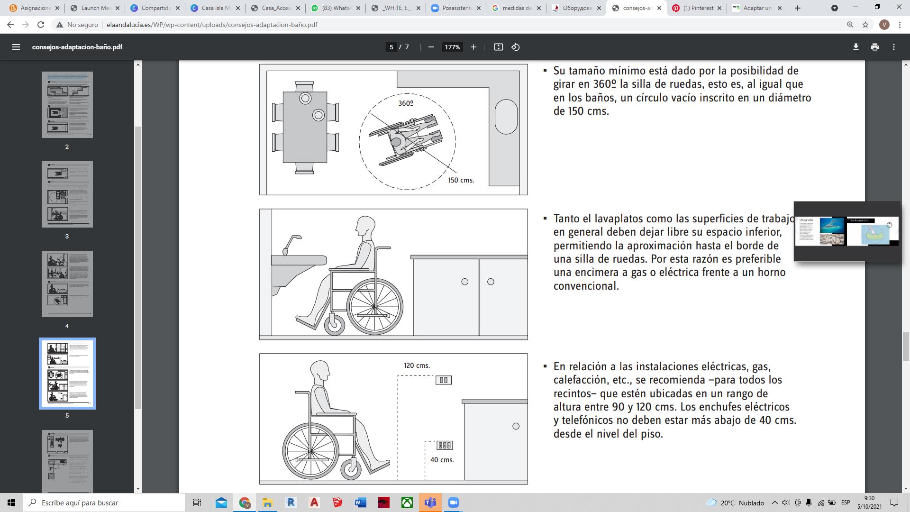The image size is (910, 512).
Task: Click the thumbnail panel scroll down arrow
Action: click(x=138, y=489)
